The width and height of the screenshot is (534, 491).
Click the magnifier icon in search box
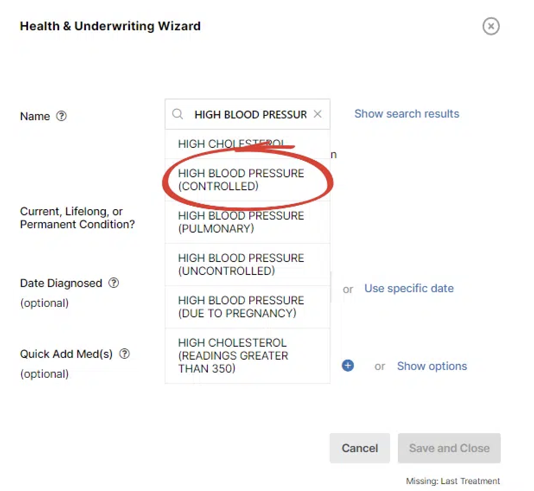[x=178, y=114]
